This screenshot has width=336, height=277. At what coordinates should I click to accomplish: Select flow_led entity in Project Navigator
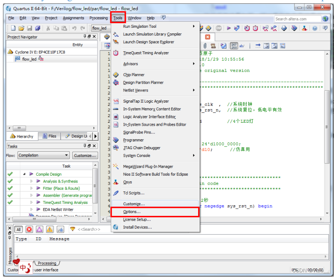[30, 59]
